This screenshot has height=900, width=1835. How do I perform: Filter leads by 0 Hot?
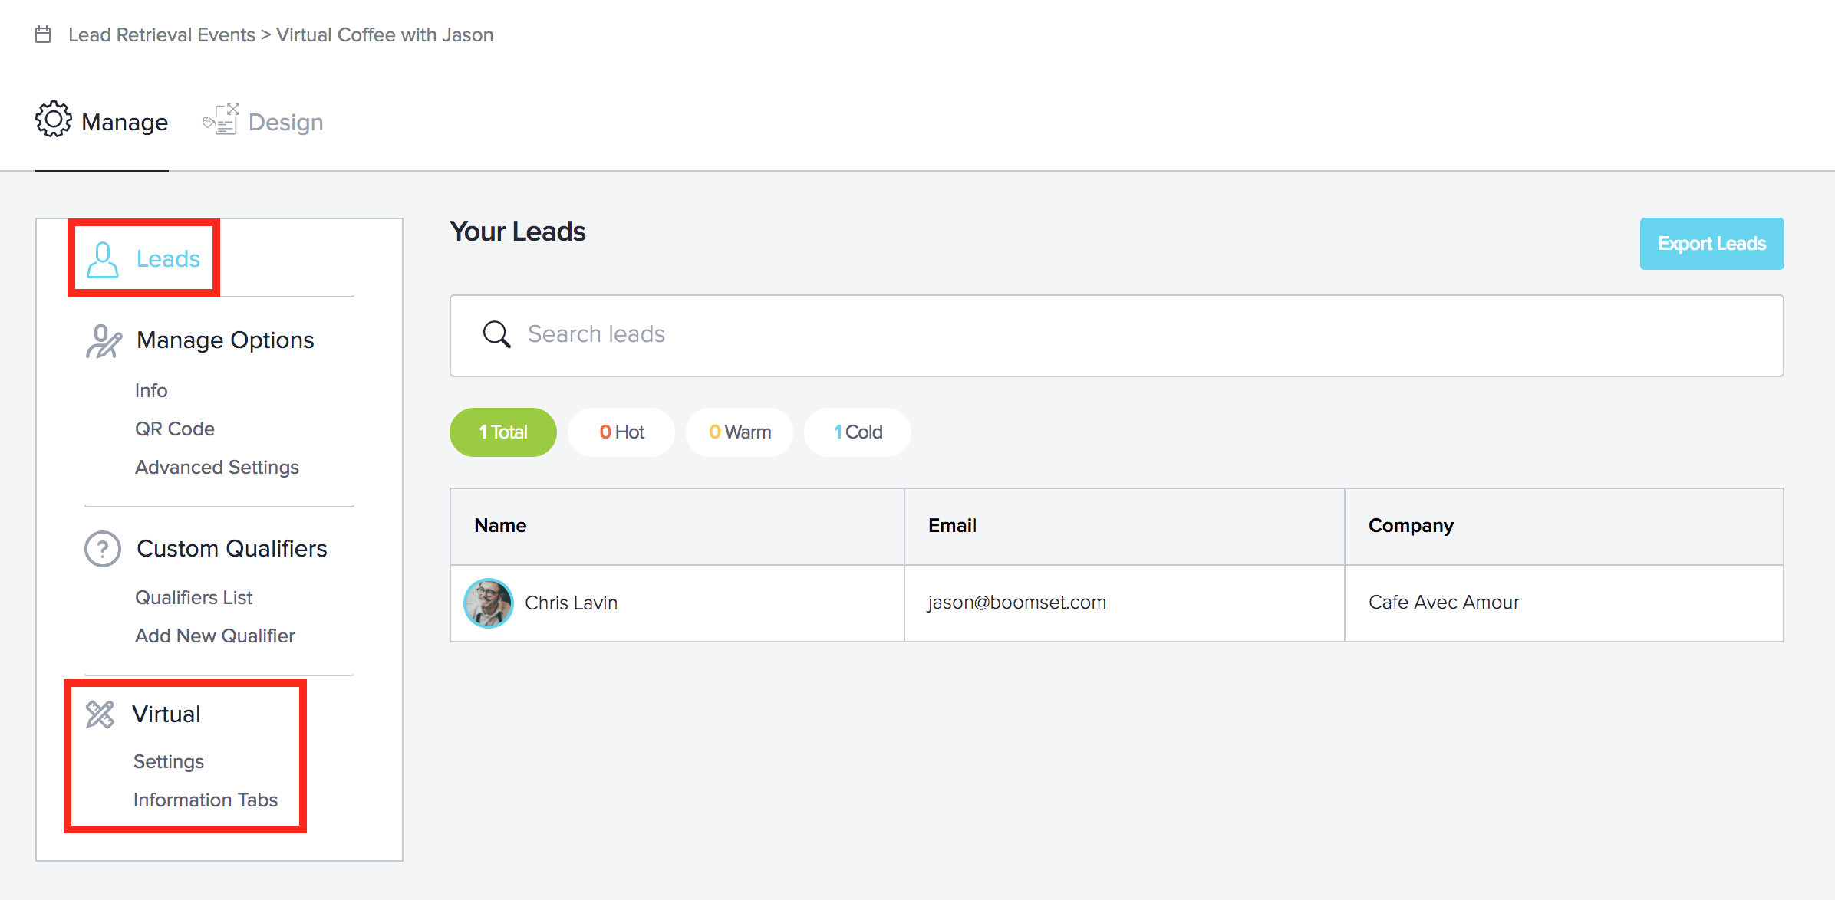pos(621,432)
